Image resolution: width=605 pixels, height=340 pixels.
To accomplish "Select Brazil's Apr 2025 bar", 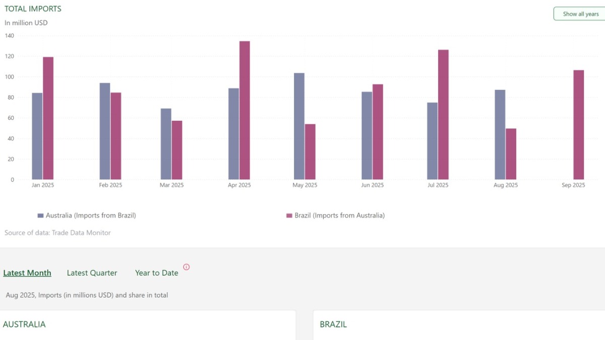I will pos(245,110).
